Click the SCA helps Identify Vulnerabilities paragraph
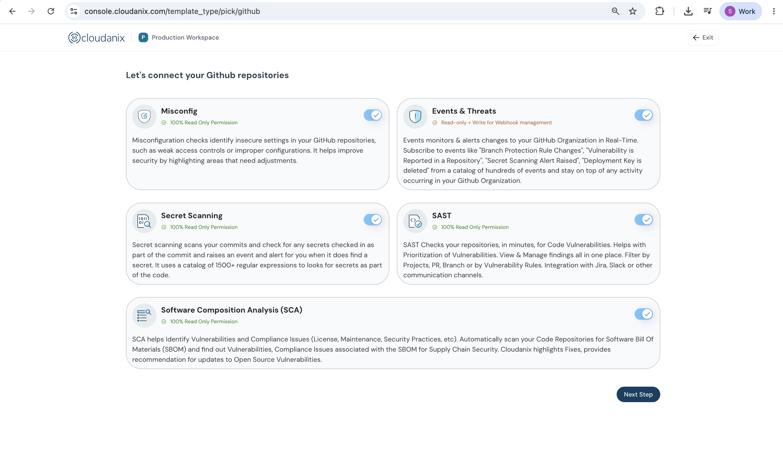The height and width of the screenshot is (469, 783). coord(393,349)
